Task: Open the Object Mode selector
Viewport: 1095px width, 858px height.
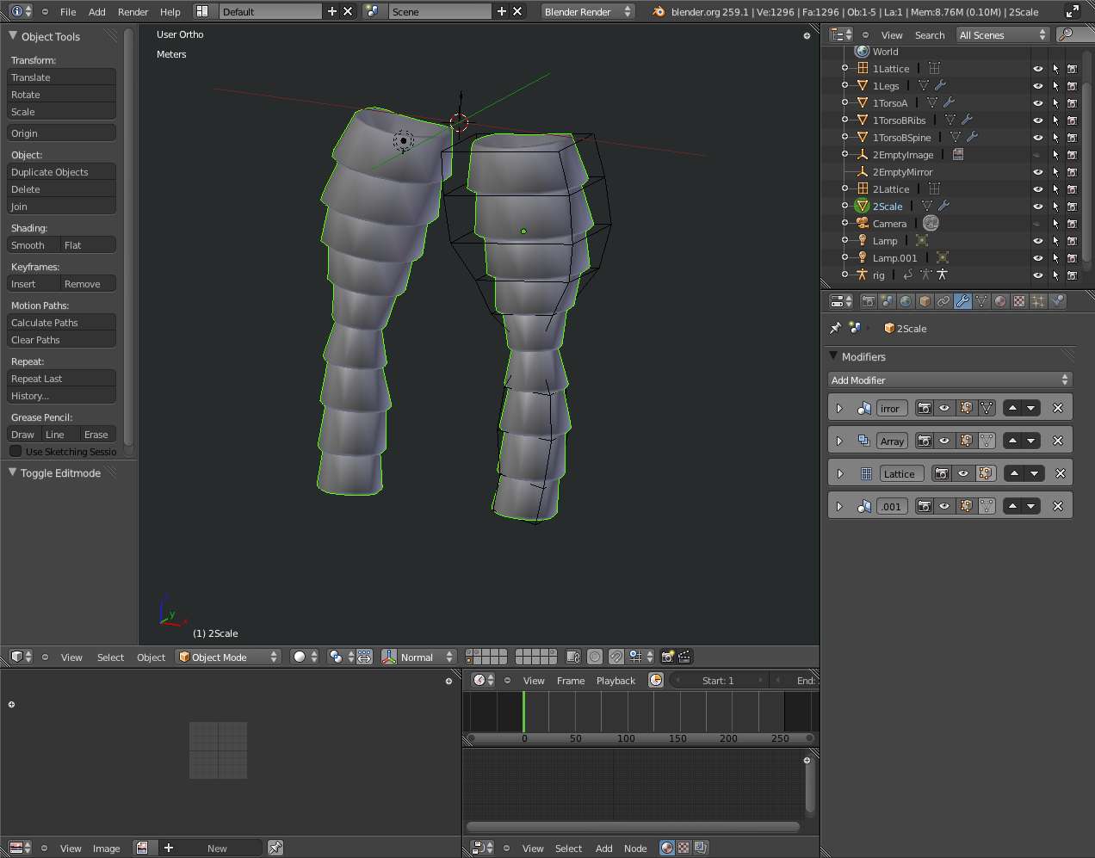Action: pyautogui.click(x=228, y=657)
